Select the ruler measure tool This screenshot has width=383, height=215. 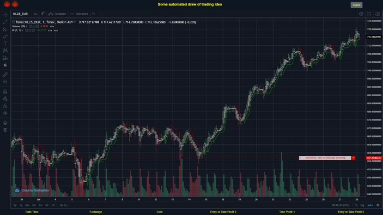[x=5, y=75]
